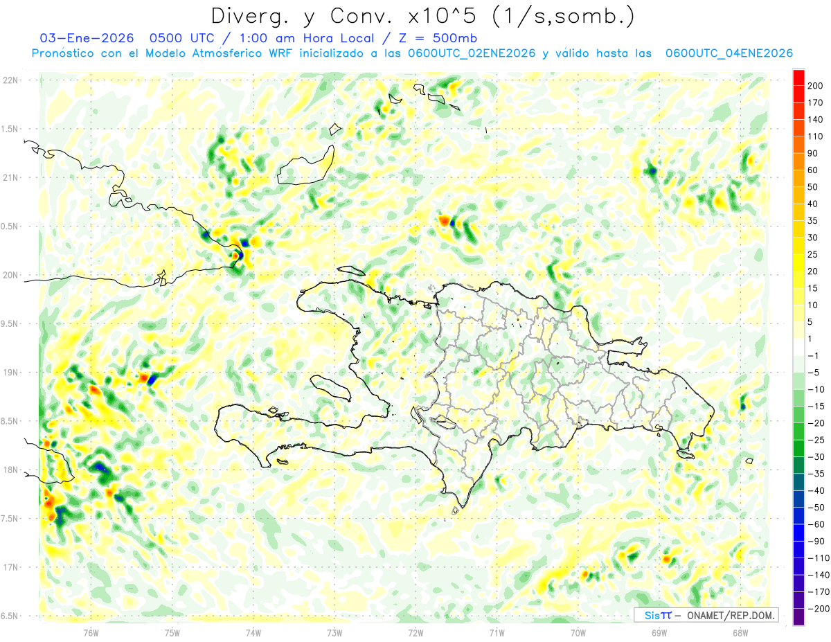Click the longitude label '69W'
Viewport: 831px width, 642px height.
tap(659, 632)
